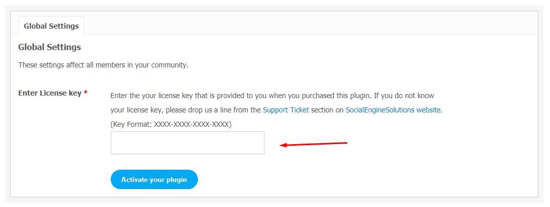Open the Support Ticket link

[x=286, y=110]
